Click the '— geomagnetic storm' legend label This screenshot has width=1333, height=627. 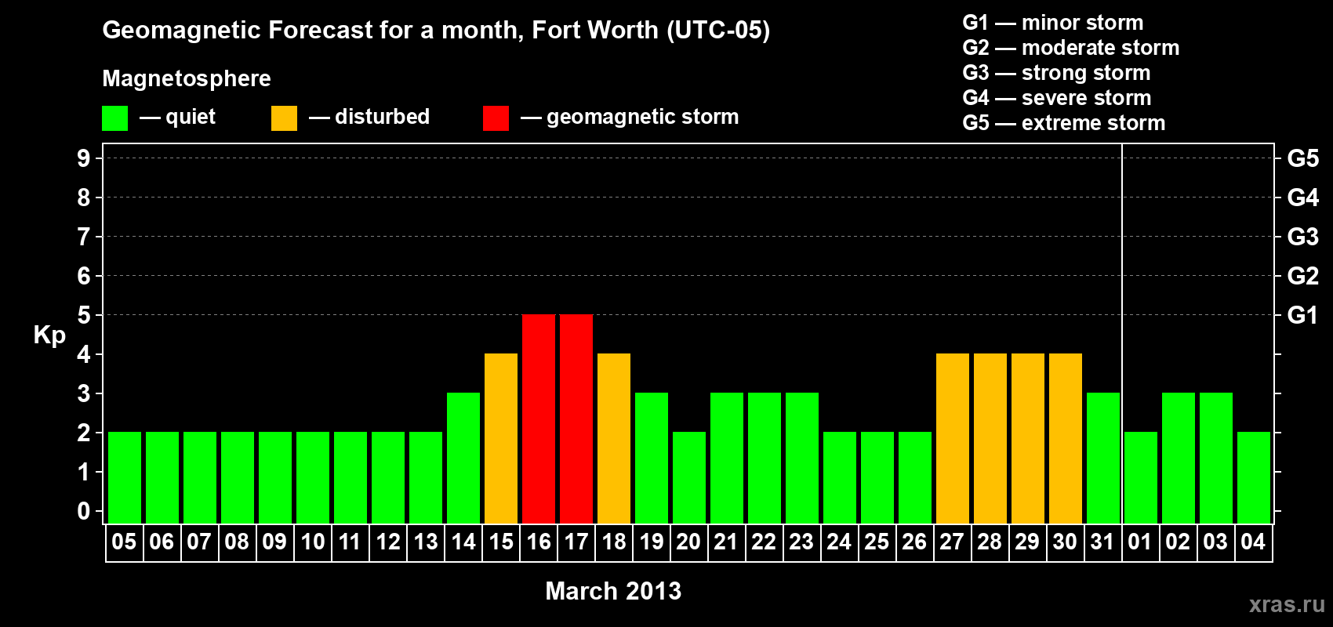(630, 118)
